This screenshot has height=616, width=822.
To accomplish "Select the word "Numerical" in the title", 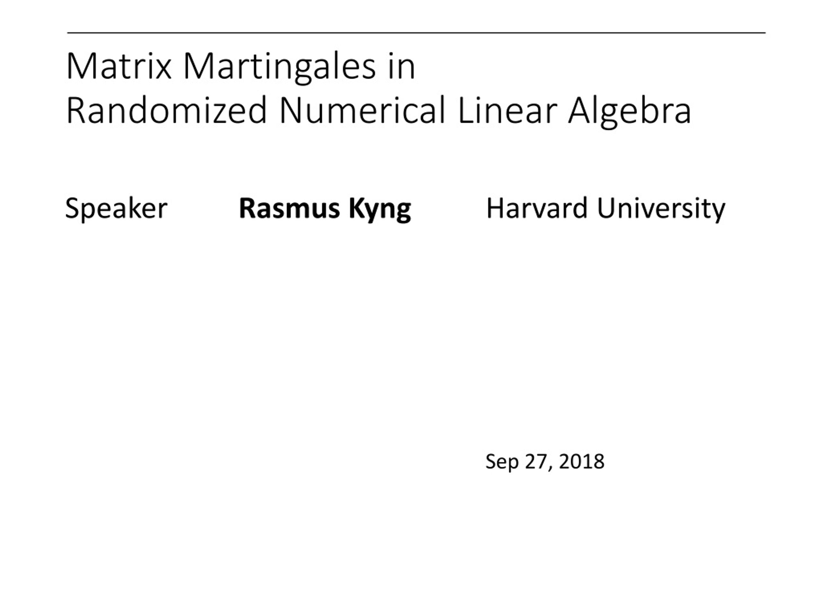I will click(362, 110).
